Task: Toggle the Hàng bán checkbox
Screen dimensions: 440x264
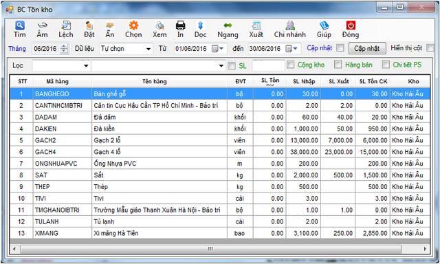Action: 338,65
